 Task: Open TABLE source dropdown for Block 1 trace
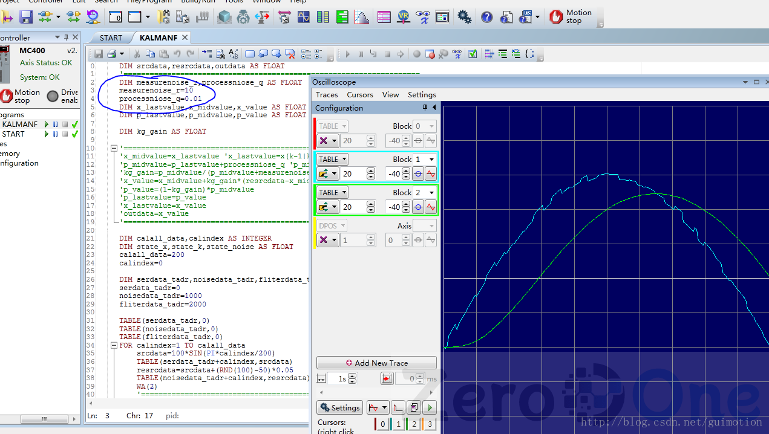pyautogui.click(x=333, y=160)
